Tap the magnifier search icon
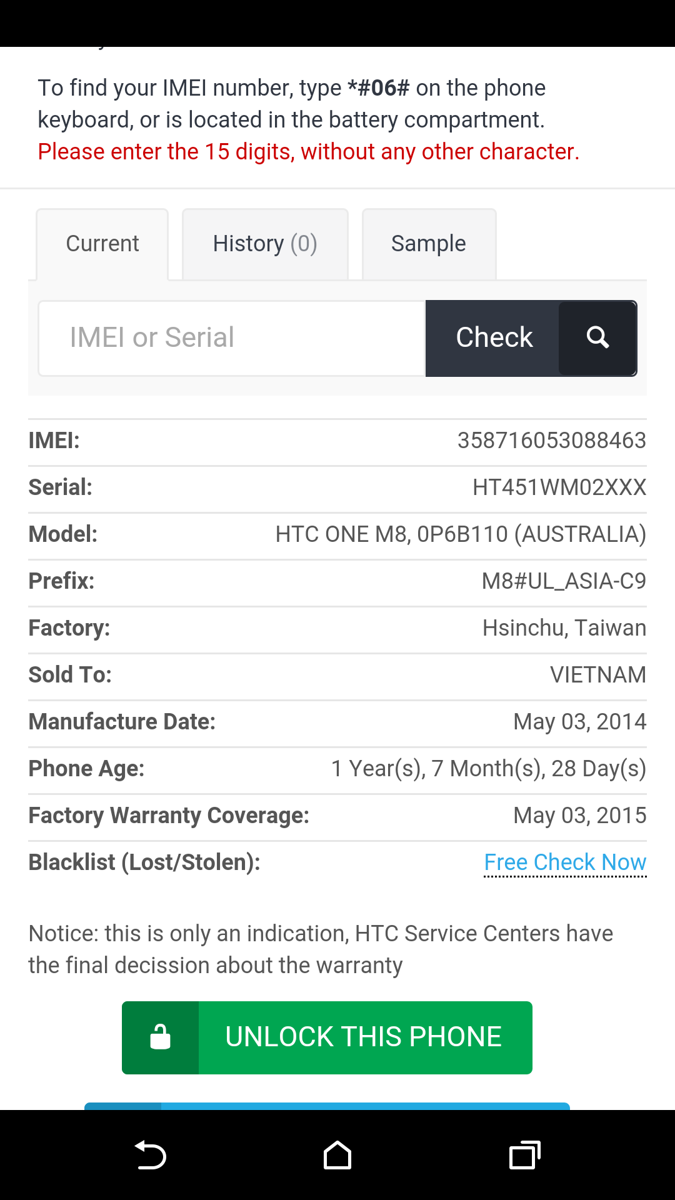The width and height of the screenshot is (675, 1200). [597, 338]
